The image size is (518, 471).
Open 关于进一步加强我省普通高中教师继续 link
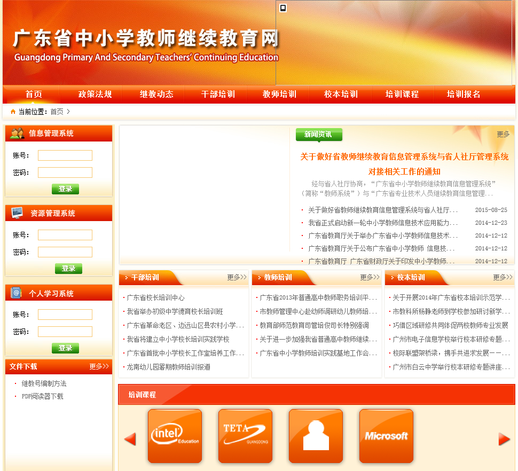(318, 339)
